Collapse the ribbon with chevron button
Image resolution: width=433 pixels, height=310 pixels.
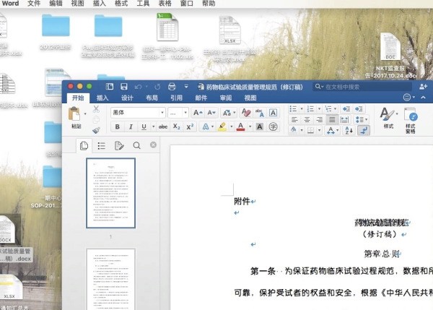[x=423, y=98]
